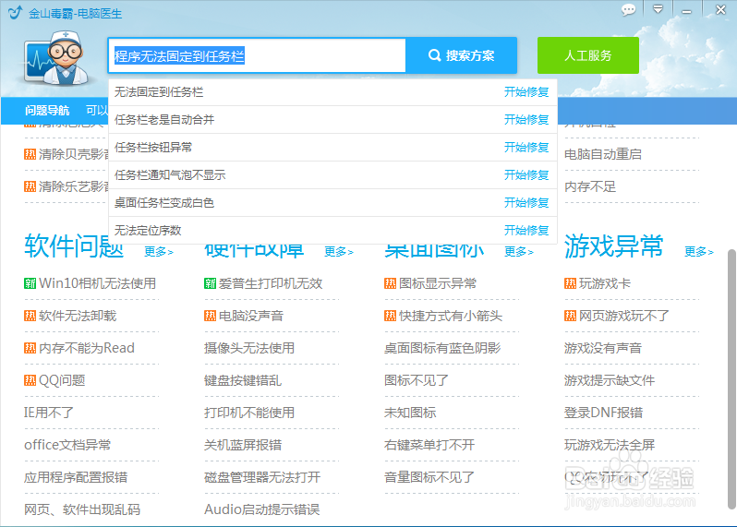Open 未知图标 problem
This screenshot has width=737, height=527.
[410, 413]
